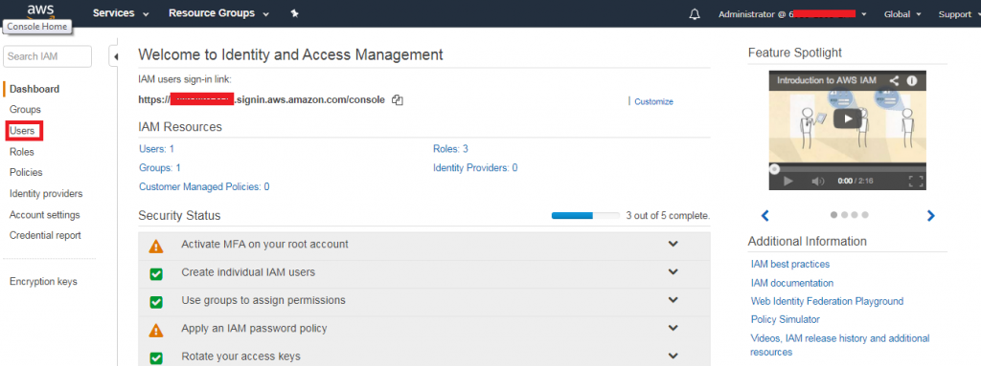Click the AWS logo in header
Image resolution: width=981 pixels, height=366 pixels.
click(x=40, y=11)
